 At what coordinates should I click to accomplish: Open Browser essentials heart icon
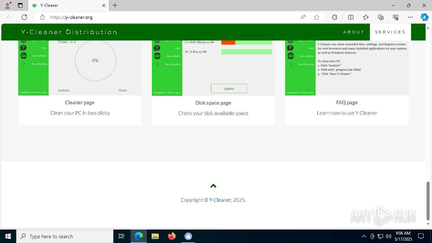396,17
